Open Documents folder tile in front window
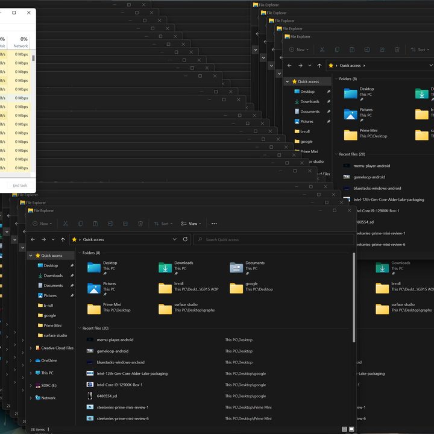Viewport: 434px width, 434px height. coord(248,268)
